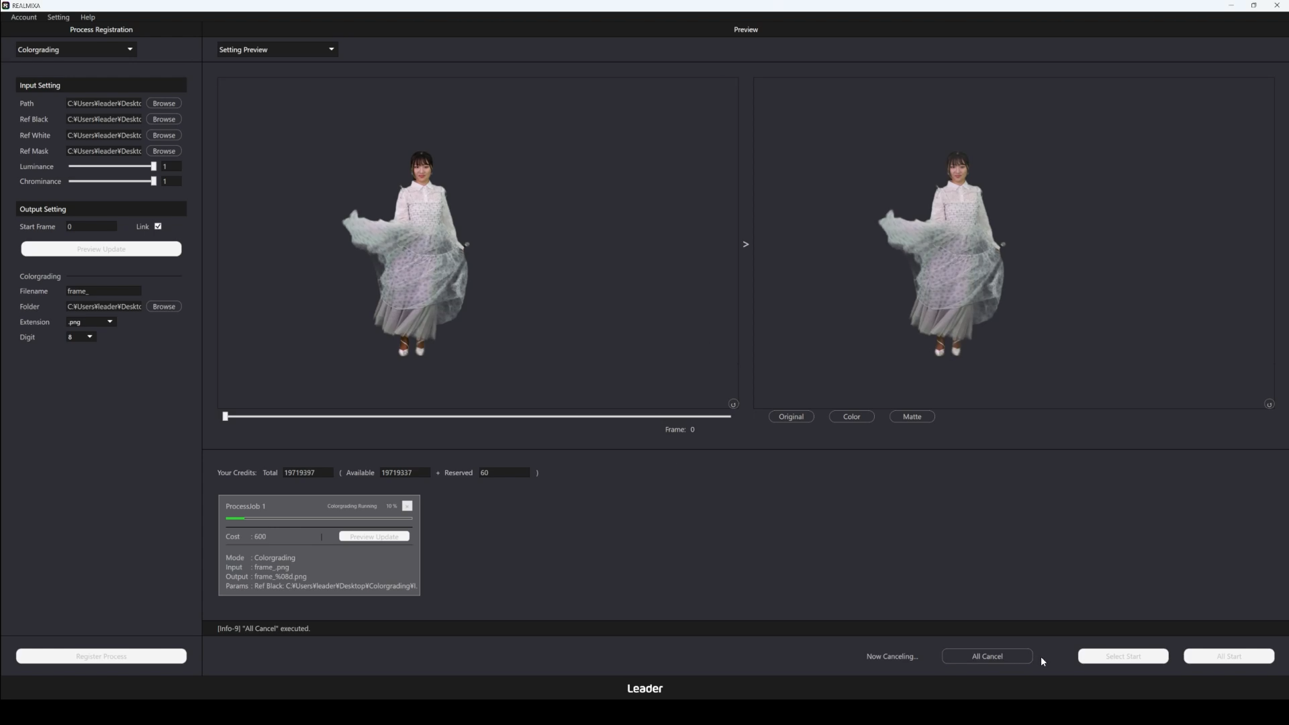Open the Setting menu
The height and width of the screenshot is (725, 1289).
tap(58, 17)
